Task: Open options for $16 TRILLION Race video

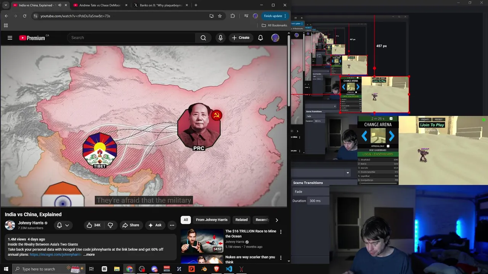Action: point(281,232)
